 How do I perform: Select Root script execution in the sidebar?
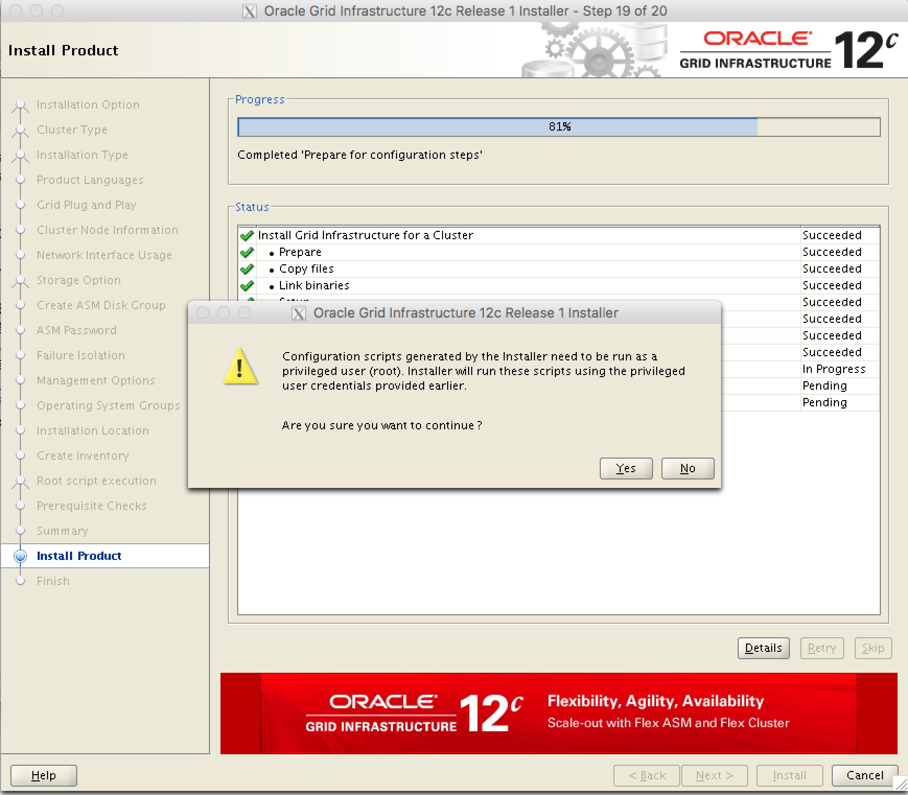96,481
